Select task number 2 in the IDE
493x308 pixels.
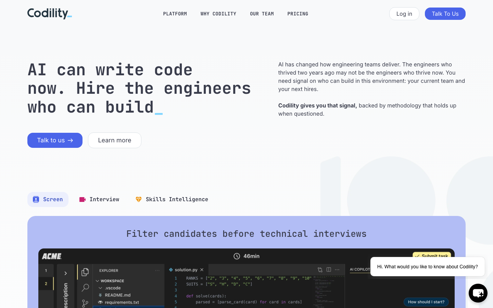click(x=46, y=284)
